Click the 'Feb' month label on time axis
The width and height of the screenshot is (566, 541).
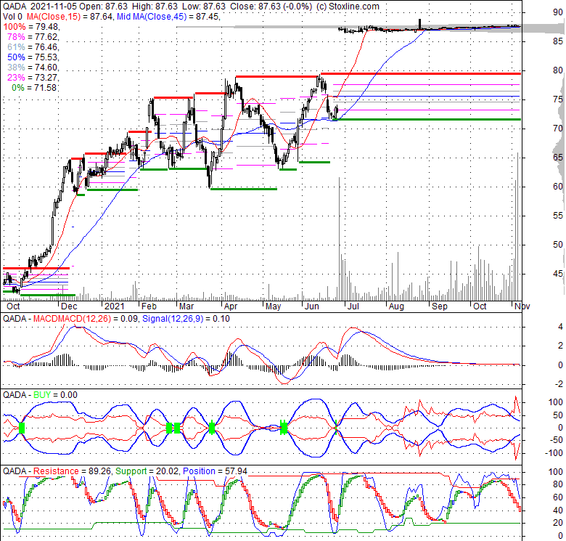(x=149, y=306)
